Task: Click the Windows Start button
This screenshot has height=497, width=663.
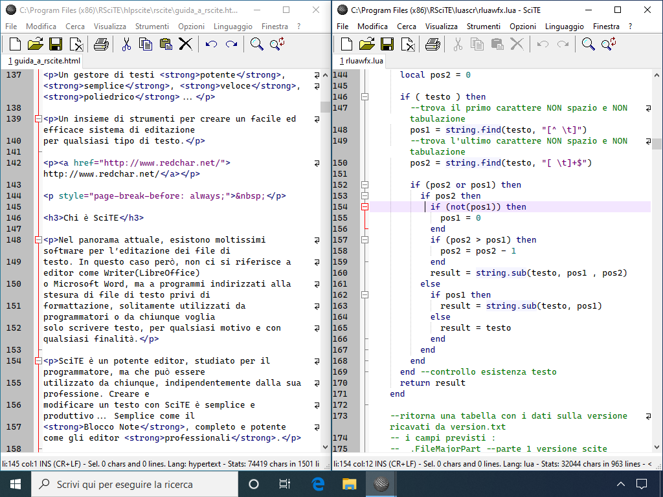Action: (x=16, y=484)
